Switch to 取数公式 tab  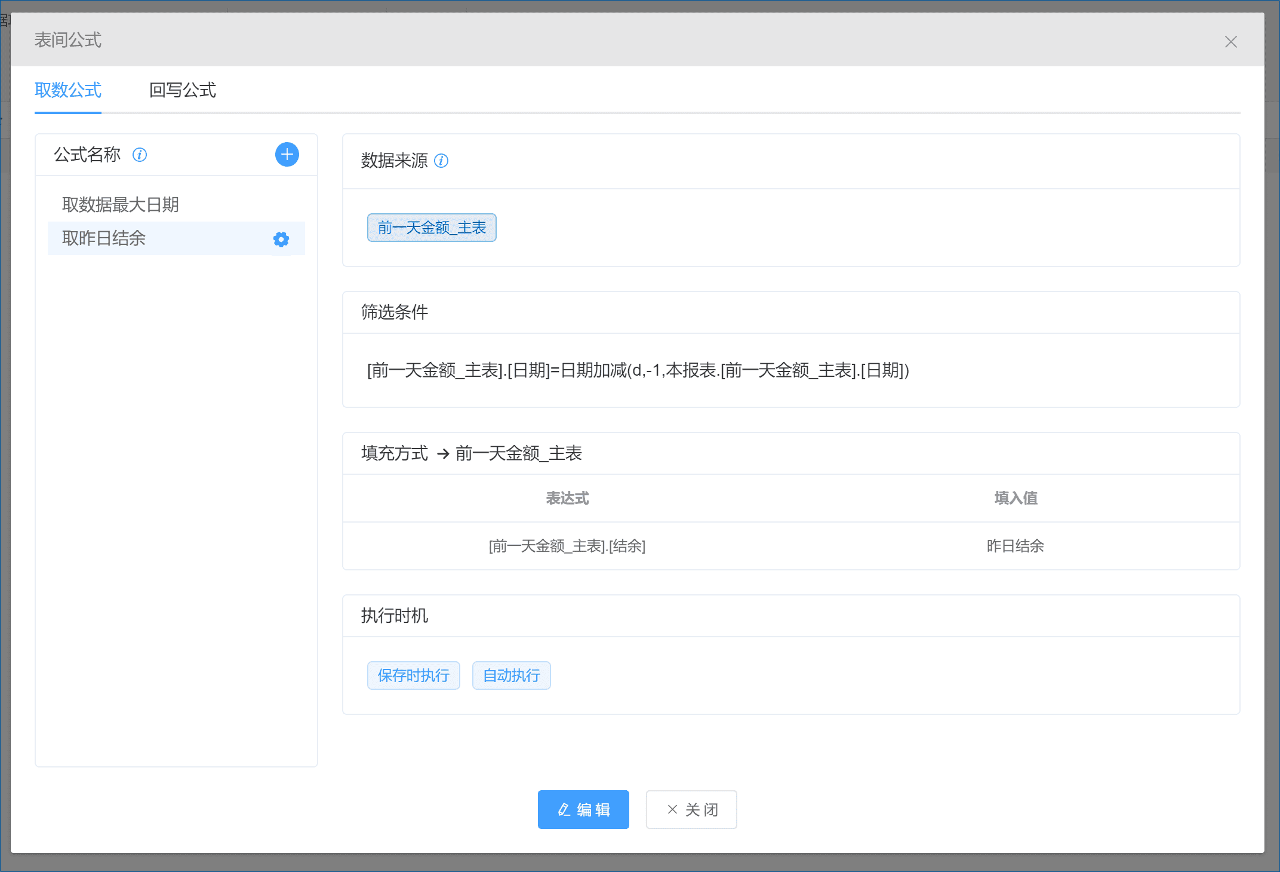click(x=68, y=90)
